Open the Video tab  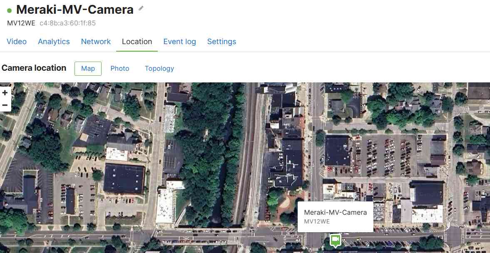point(17,42)
